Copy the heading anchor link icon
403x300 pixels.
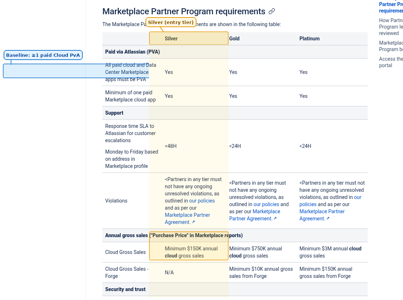click(x=272, y=11)
